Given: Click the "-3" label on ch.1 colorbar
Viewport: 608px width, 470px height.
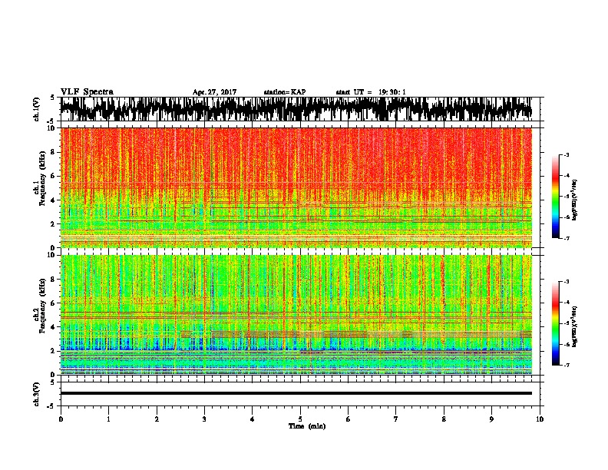Looking at the screenshot, I should pyautogui.click(x=566, y=154).
